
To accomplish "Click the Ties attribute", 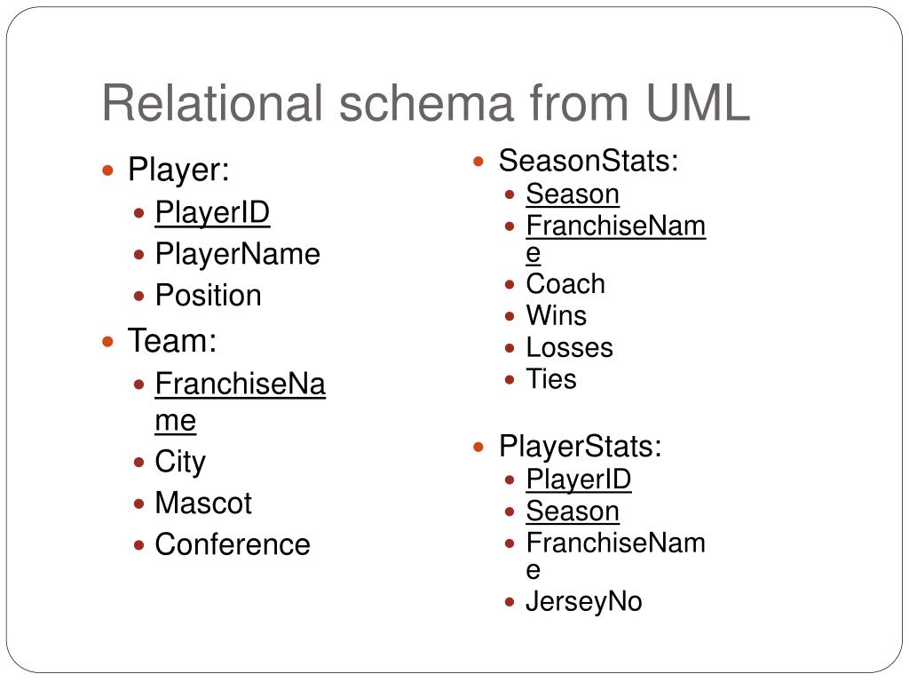I will [x=550, y=379].
